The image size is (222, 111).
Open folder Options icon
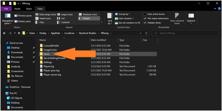191,18
